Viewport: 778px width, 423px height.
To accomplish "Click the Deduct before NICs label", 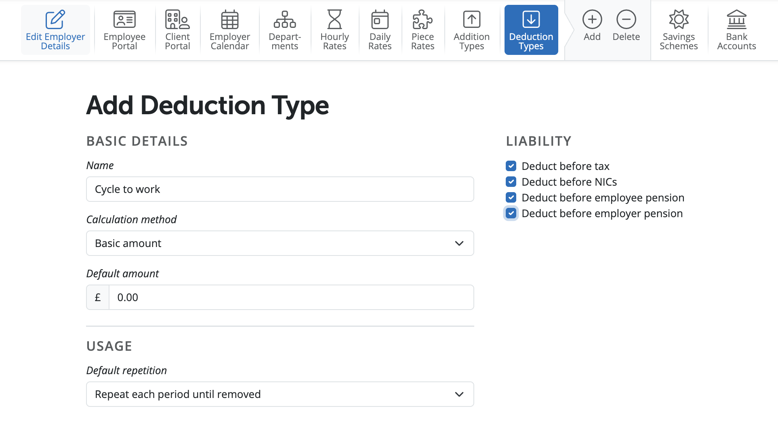I will [569, 182].
